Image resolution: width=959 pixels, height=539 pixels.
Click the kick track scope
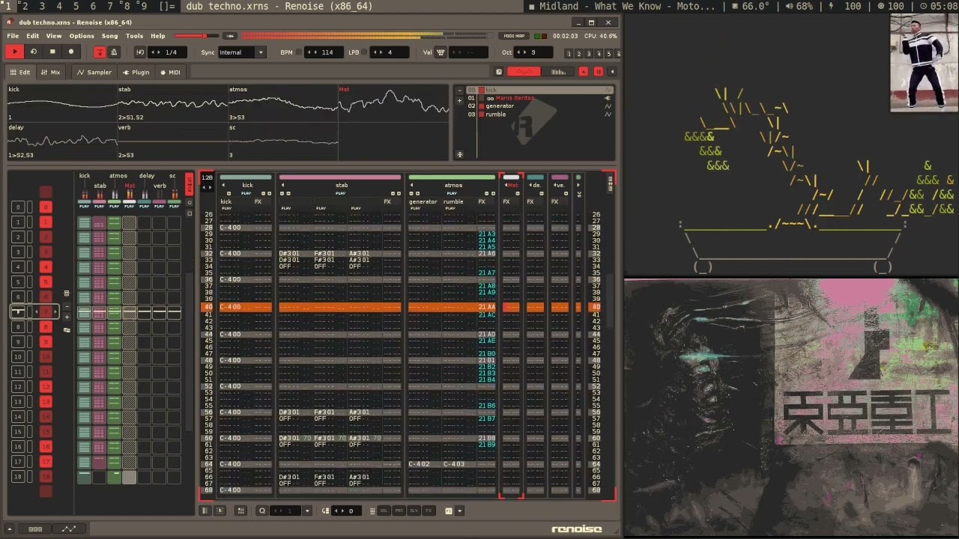[x=61, y=103]
